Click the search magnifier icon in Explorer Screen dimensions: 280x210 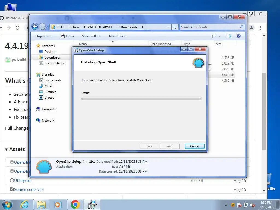[x=241, y=27]
